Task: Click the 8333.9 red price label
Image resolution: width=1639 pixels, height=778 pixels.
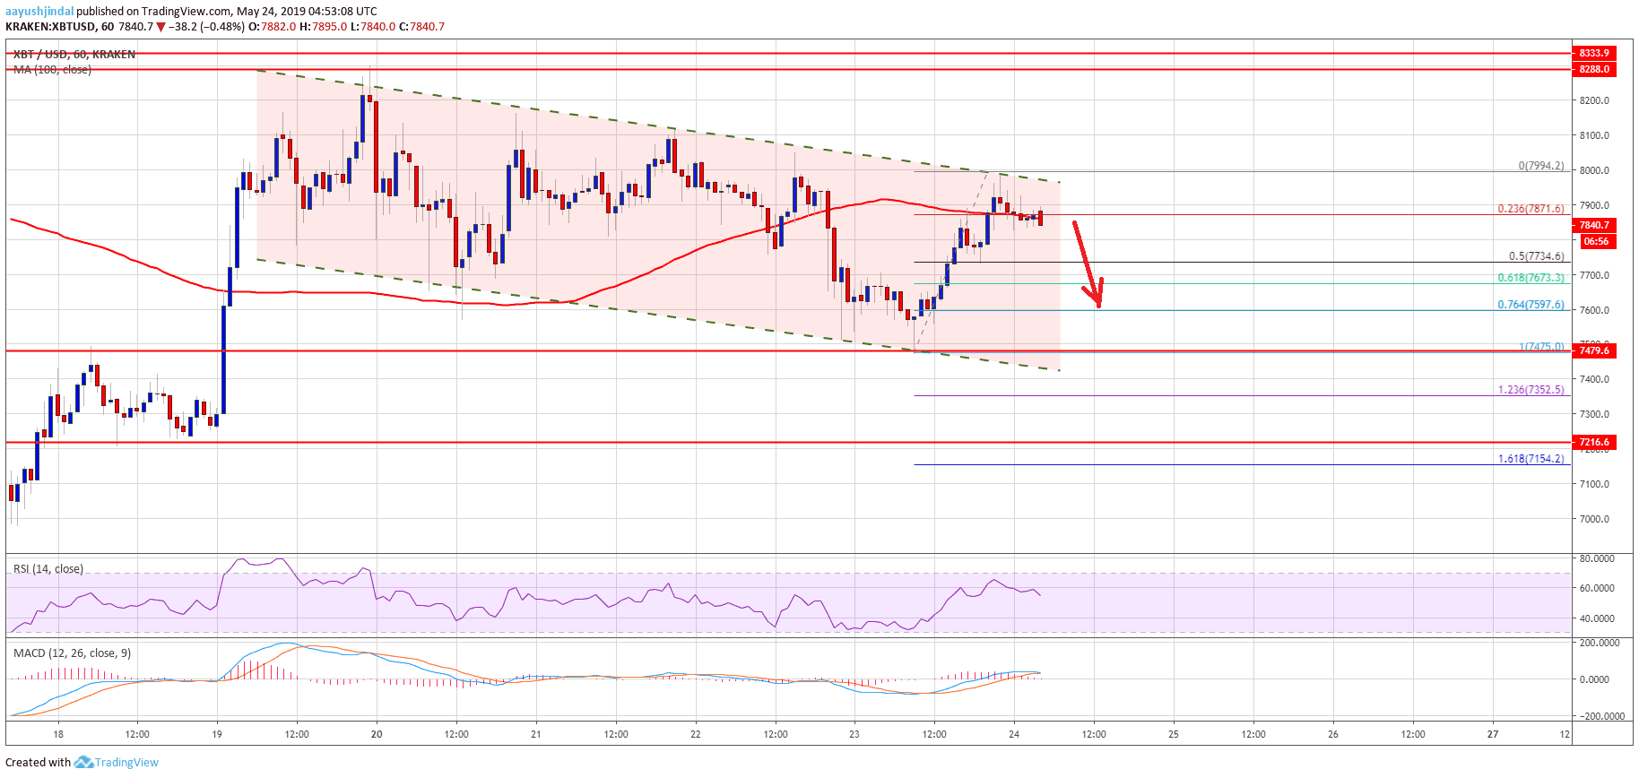Action: [x=1594, y=53]
